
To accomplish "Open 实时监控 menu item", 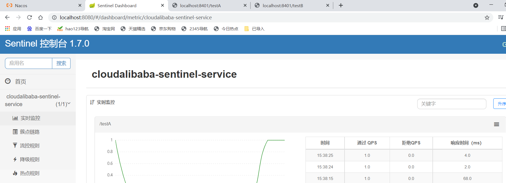I will pyautogui.click(x=38, y=118).
